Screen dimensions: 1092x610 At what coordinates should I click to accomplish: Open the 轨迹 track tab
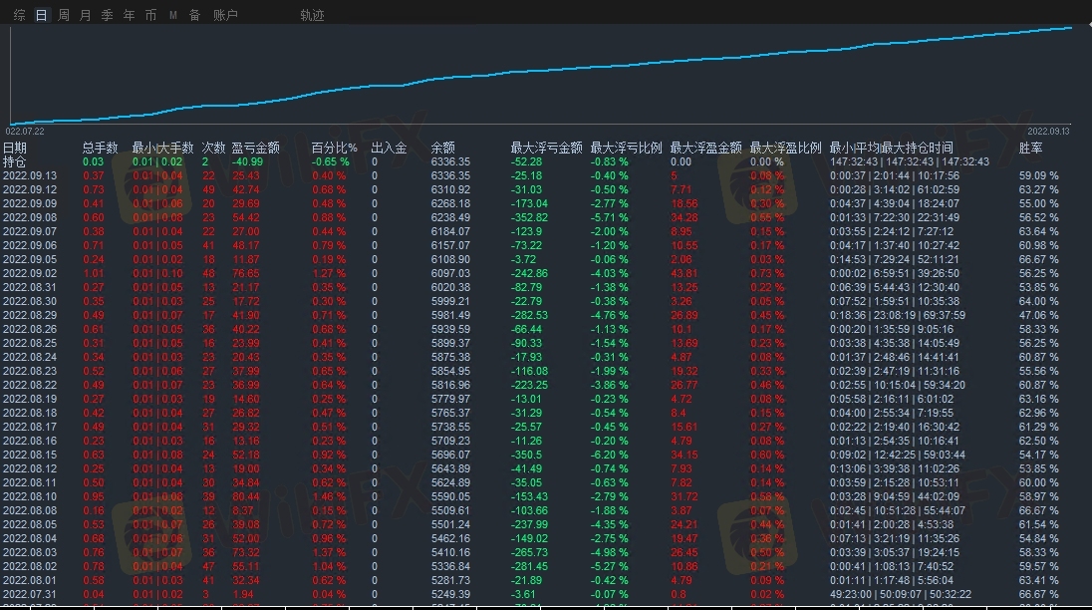pyautogui.click(x=312, y=15)
